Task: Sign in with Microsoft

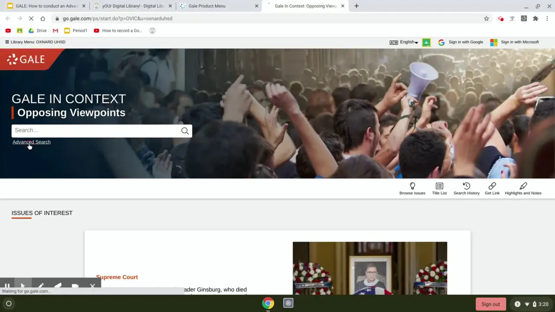Action: tap(514, 42)
